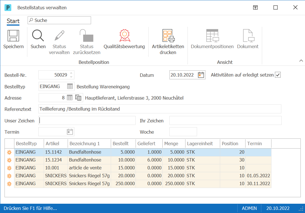Collapse the ribbon with the chevron
Viewport: 305px width, 213px height.
coord(301,60)
